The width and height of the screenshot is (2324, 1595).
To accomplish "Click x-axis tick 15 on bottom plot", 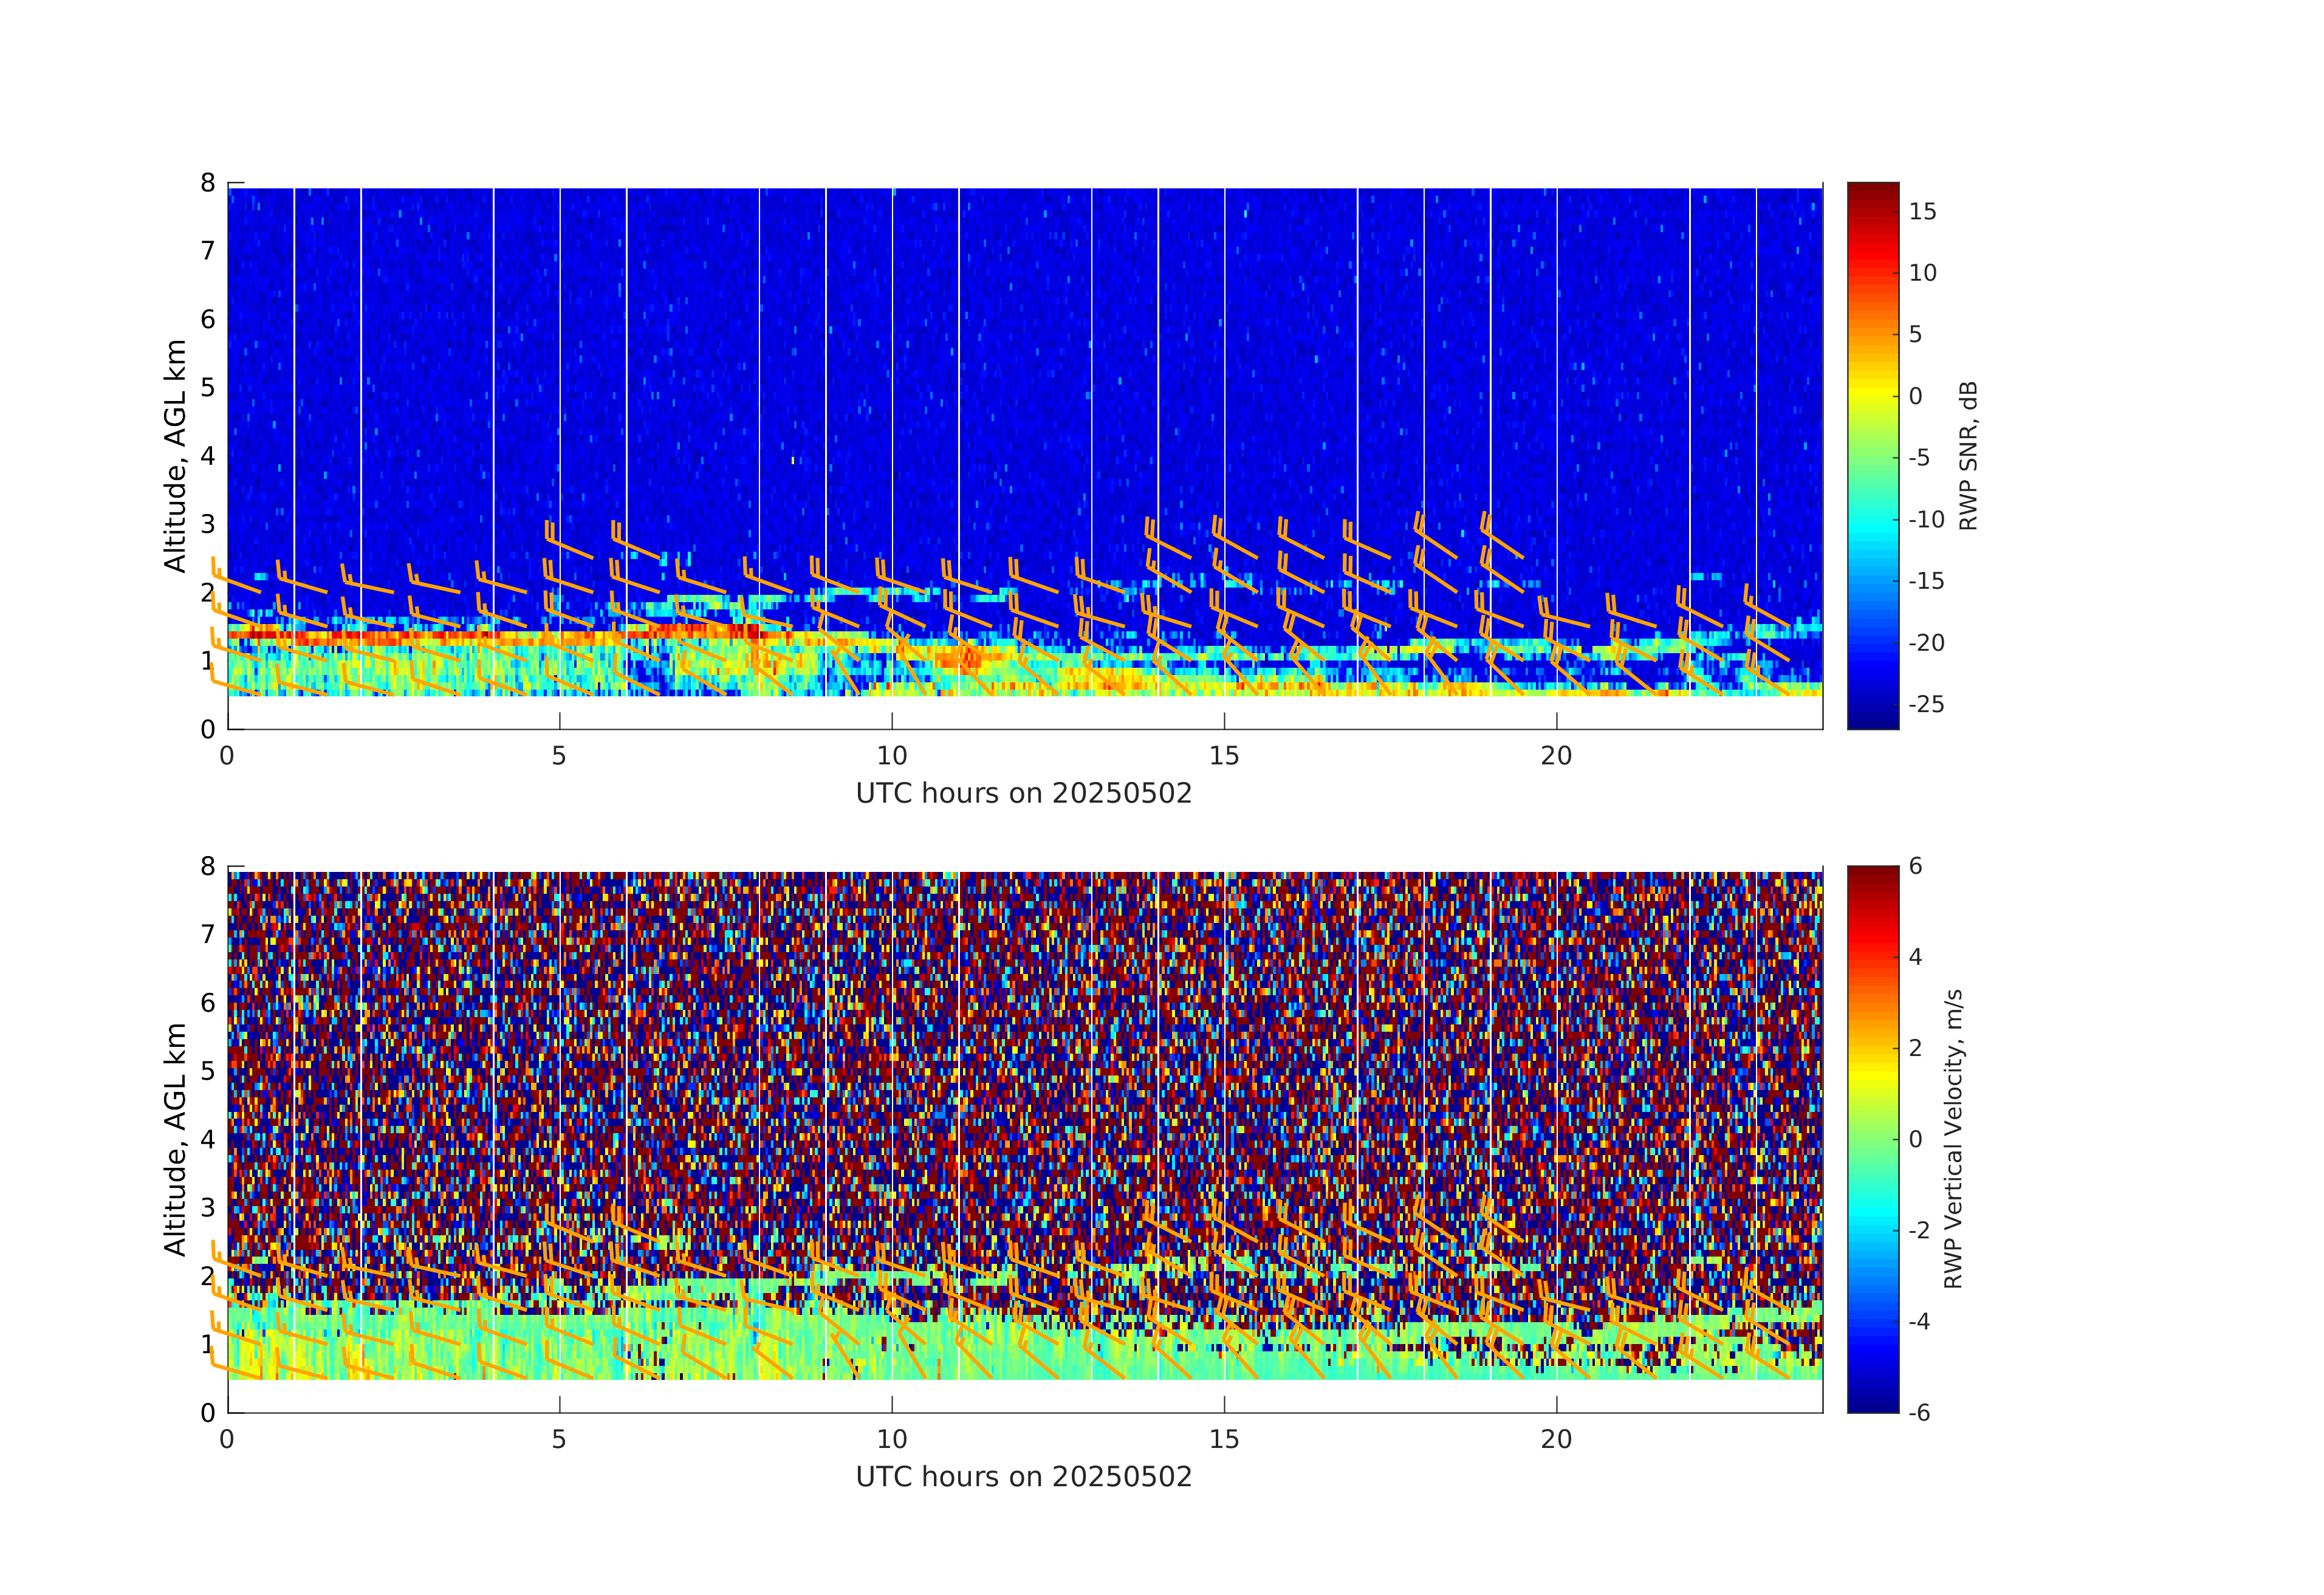I will (x=1224, y=1440).
